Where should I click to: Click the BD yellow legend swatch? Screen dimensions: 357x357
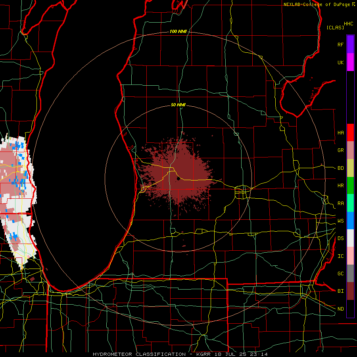(350, 168)
